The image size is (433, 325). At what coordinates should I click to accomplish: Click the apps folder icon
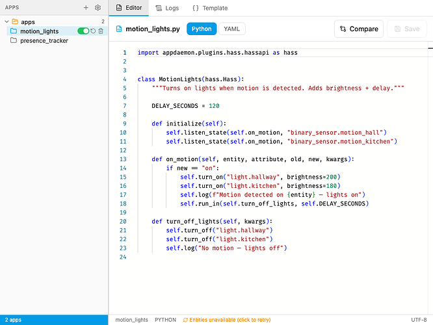pos(15,21)
